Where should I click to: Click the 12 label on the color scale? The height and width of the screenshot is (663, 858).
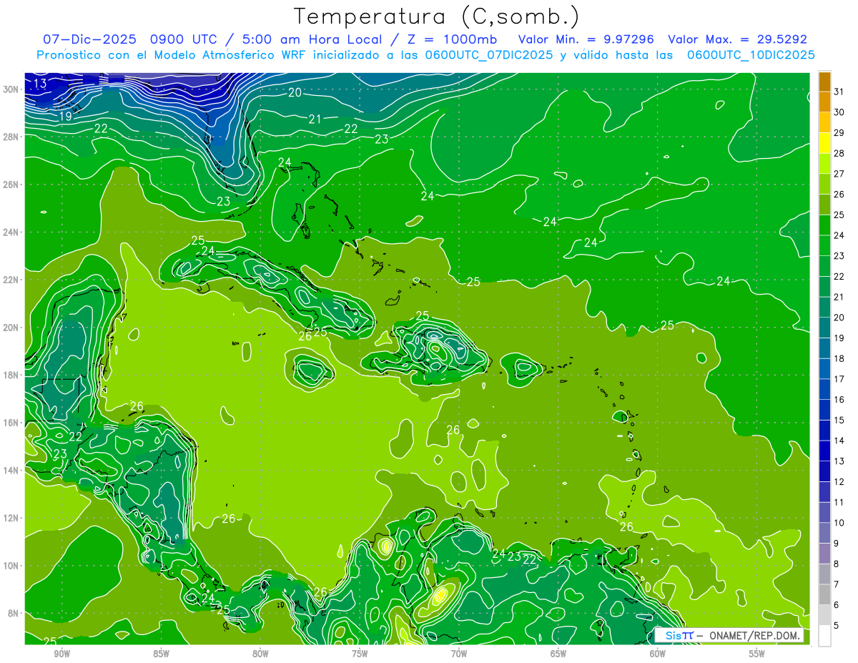point(839,482)
